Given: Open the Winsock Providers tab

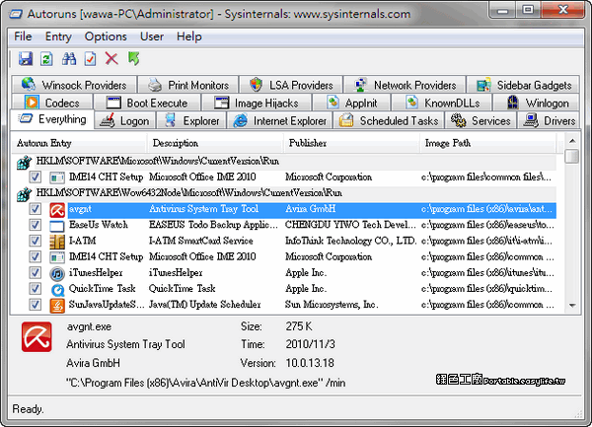Looking at the screenshot, I should tap(74, 85).
